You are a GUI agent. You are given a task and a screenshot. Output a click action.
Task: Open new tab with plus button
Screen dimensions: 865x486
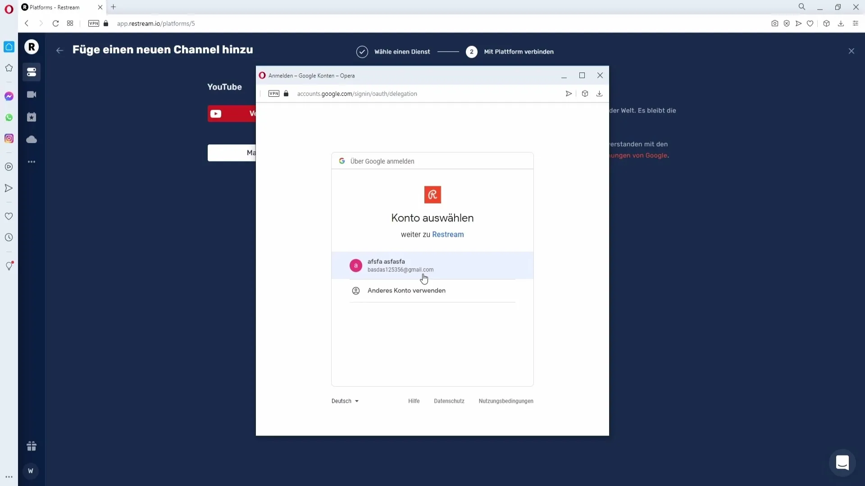[x=114, y=7]
